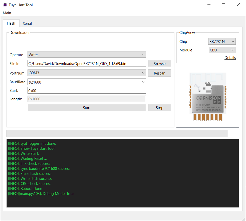Open the Chip dropdown showing BK7231N

pyautogui.click(x=222, y=42)
